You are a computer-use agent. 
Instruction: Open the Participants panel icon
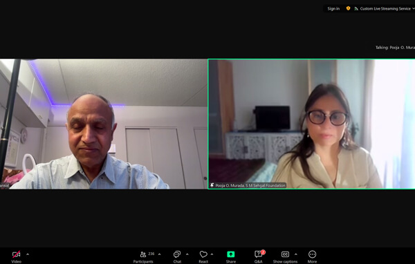143,254
